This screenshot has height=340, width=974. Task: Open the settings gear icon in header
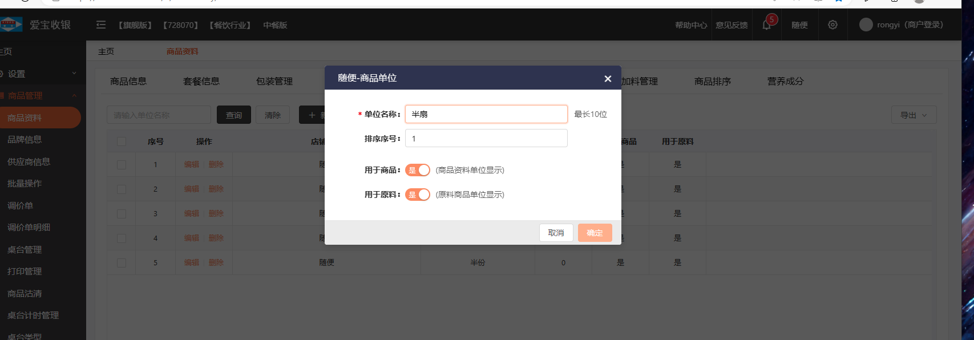point(832,25)
